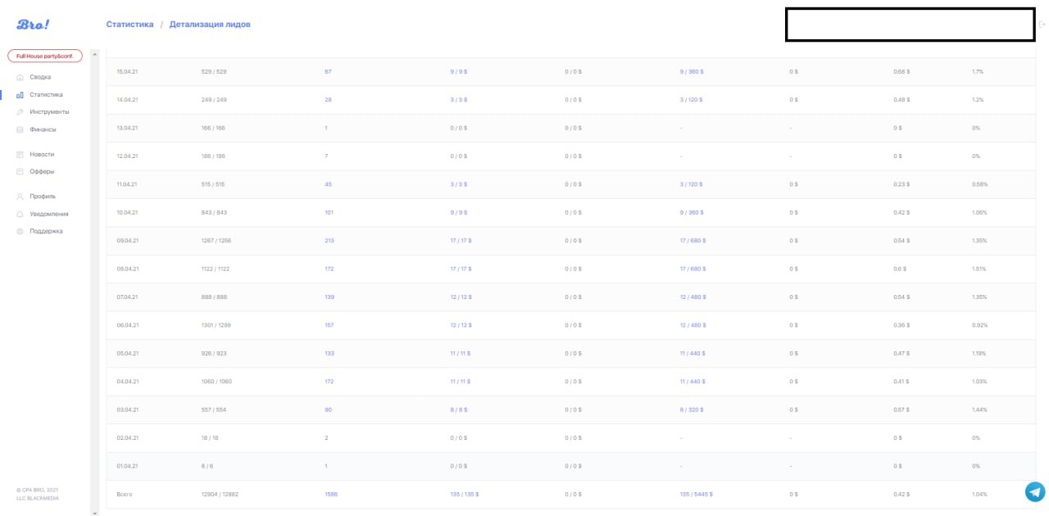Open leads count 67 for 15.04.21

[x=328, y=72]
